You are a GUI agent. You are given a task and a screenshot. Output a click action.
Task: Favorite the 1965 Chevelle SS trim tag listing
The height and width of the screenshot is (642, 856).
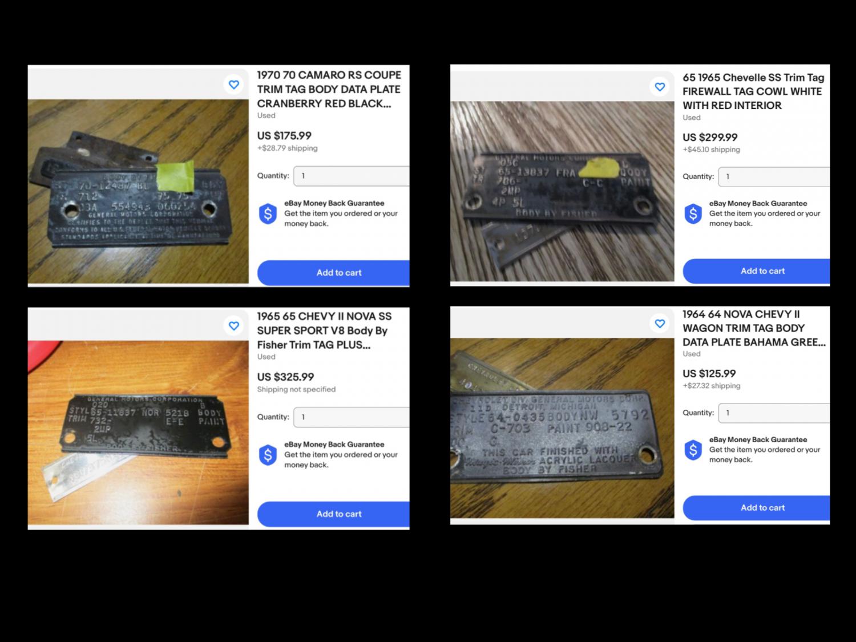point(660,87)
